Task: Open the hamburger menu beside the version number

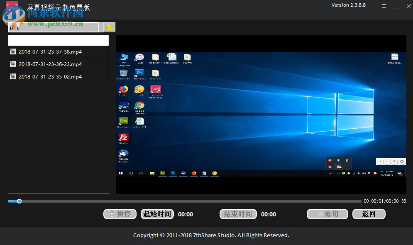Action: point(384,6)
